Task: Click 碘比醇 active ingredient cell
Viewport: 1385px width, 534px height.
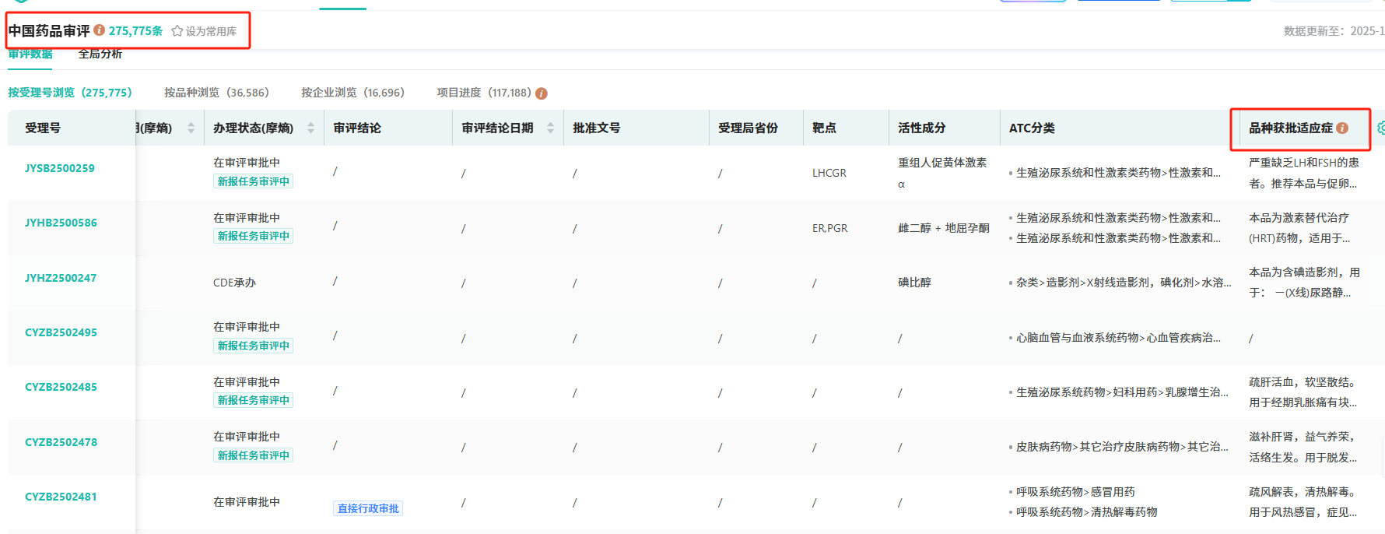Action: pyautogui.click(x=914, y=283)
